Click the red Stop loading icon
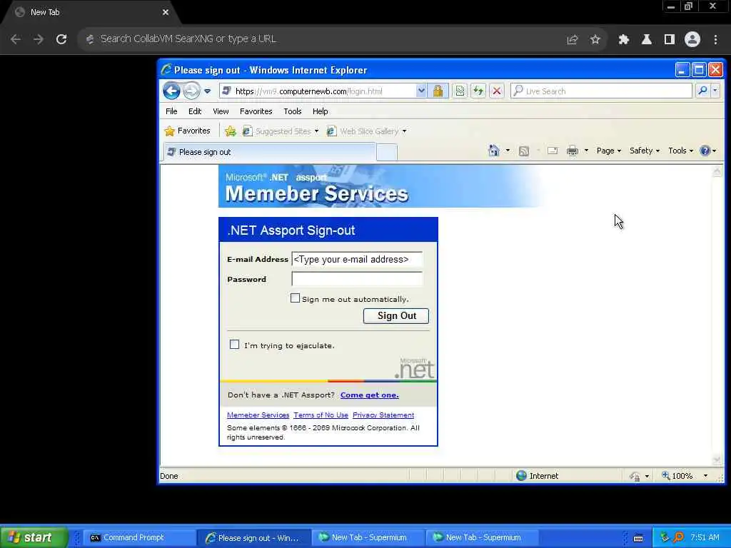Viewport: 731px width, 548px height. [x=497, y=91]
